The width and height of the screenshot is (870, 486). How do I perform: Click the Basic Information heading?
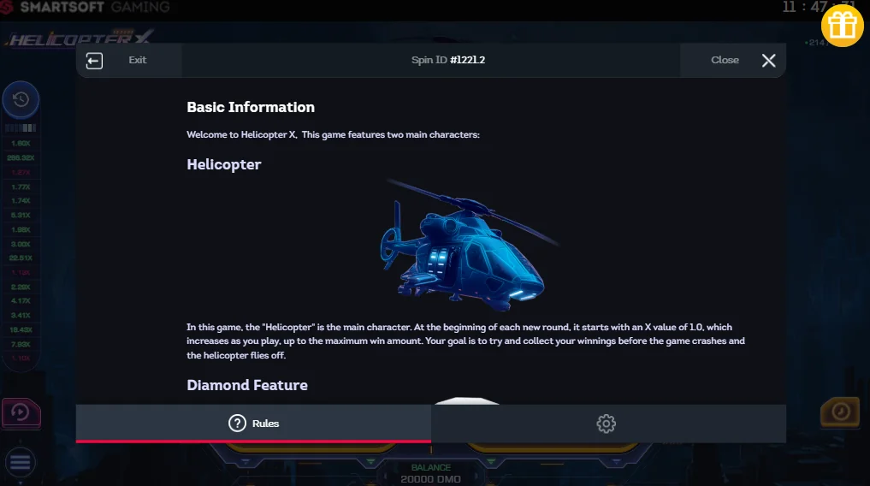251,107
